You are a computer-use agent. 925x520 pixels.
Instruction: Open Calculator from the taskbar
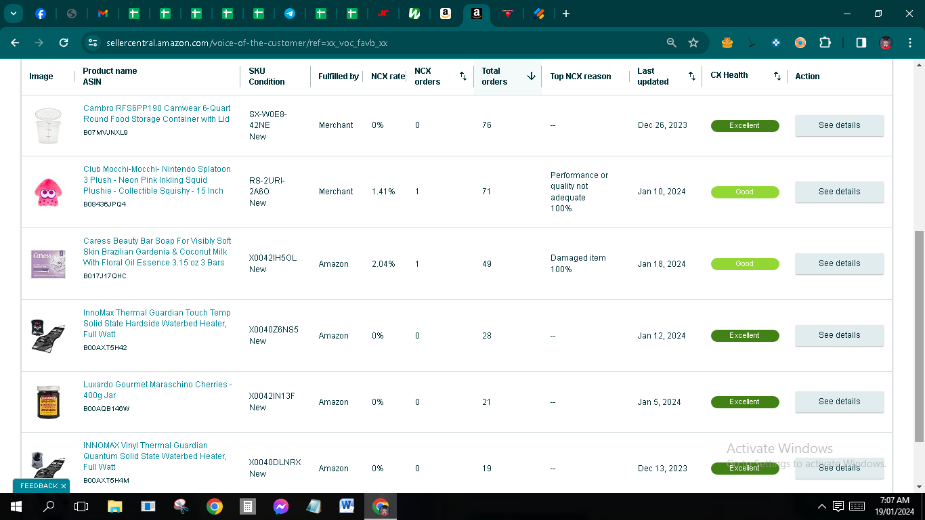(x=248, y=506)
